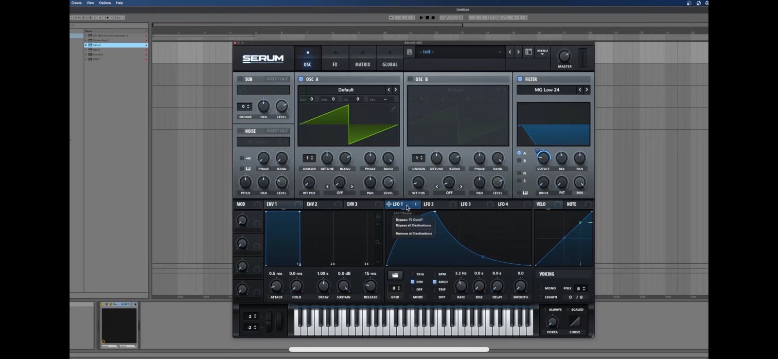778x359 pixels.
Task: Click the LFO folder load-shape icon
Action: point(395,275)
